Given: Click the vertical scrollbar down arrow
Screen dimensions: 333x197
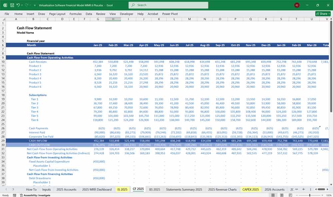Looking at the screenshot, I should click(x=331, y=184).
